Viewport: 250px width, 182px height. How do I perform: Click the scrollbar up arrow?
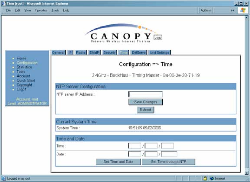tap(246, 18)
